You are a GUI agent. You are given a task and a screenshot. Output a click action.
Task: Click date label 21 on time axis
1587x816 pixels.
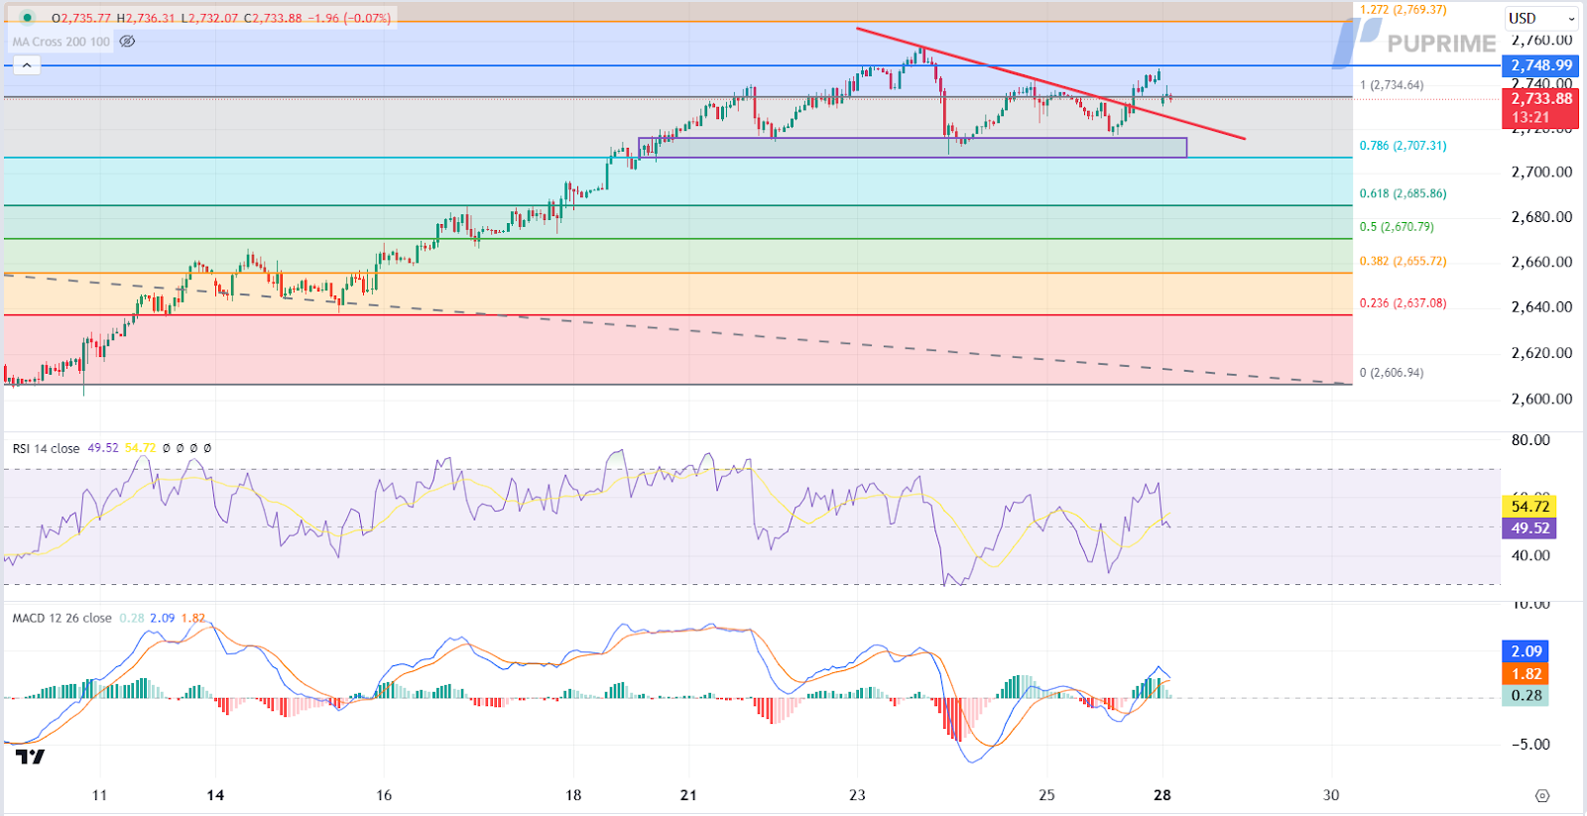click(x=688, y=795)
